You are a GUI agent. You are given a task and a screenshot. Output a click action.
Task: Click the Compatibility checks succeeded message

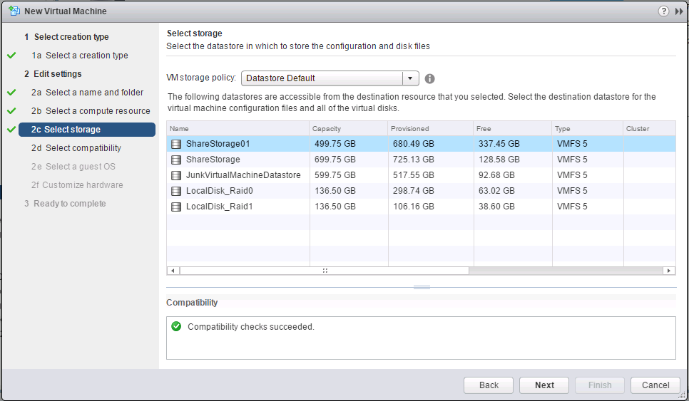click(251, 327)
